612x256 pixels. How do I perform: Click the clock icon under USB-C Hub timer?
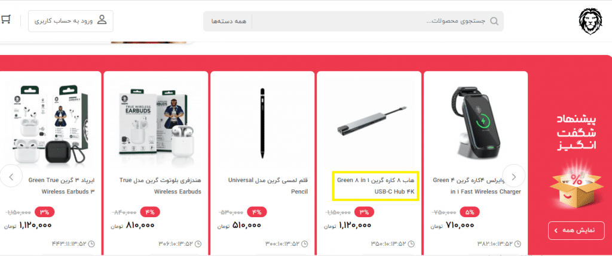click(411, 244)
